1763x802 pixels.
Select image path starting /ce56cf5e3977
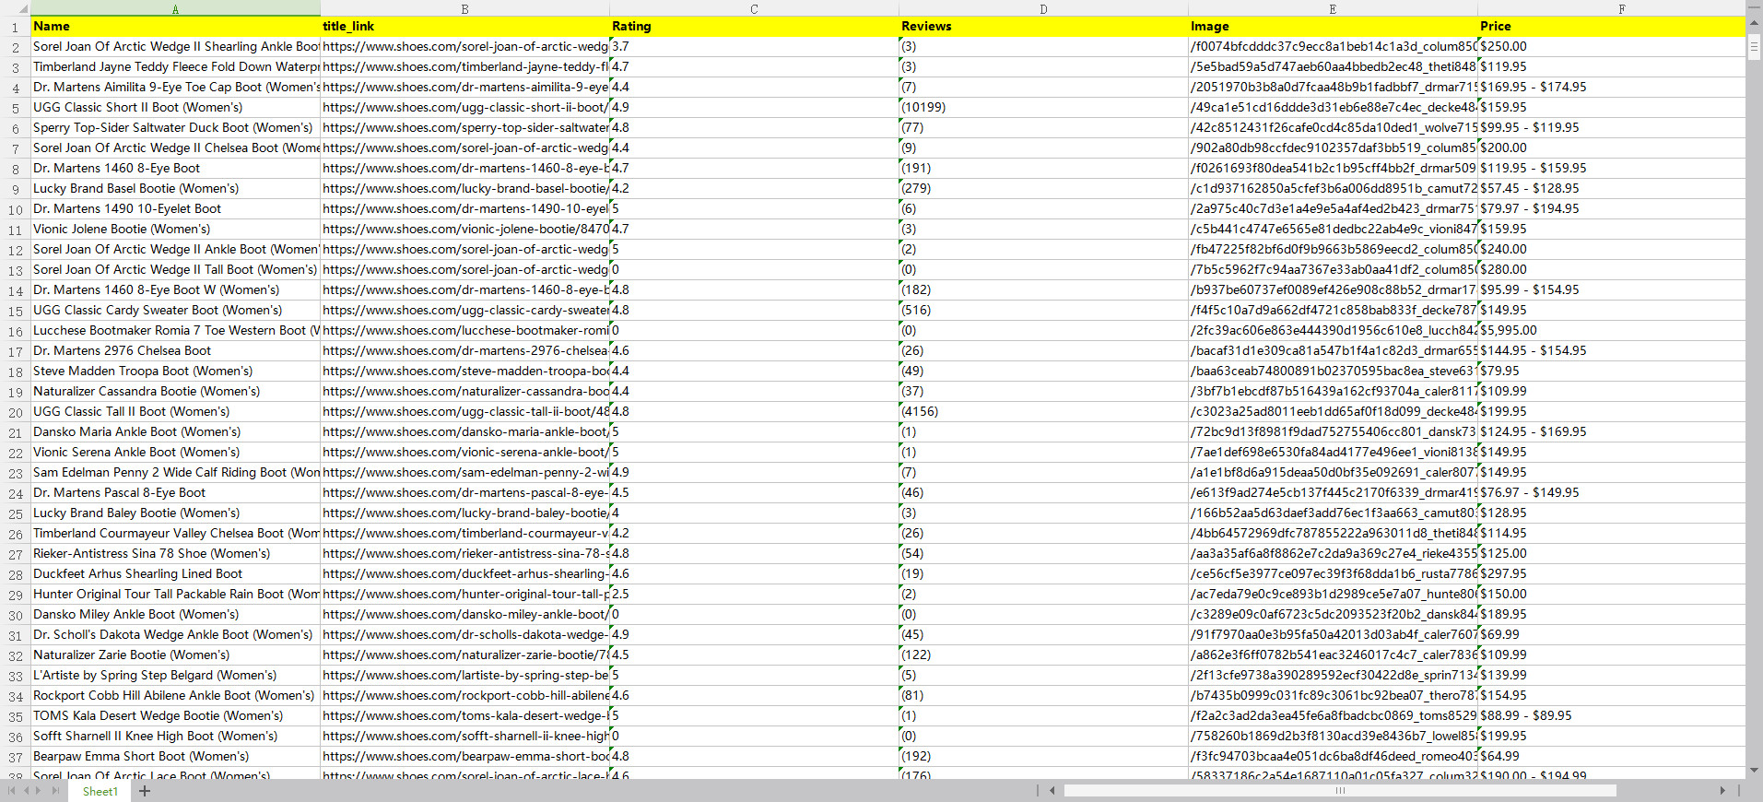pos(1333,574)
